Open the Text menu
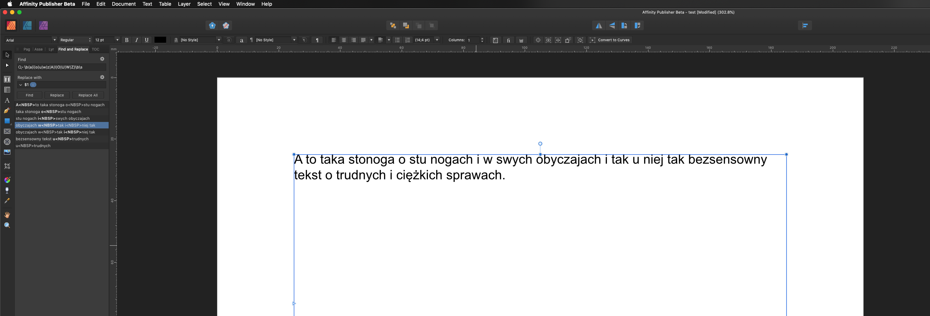The width and height of the screenshot is (930, 316). [x=147, y=4]
